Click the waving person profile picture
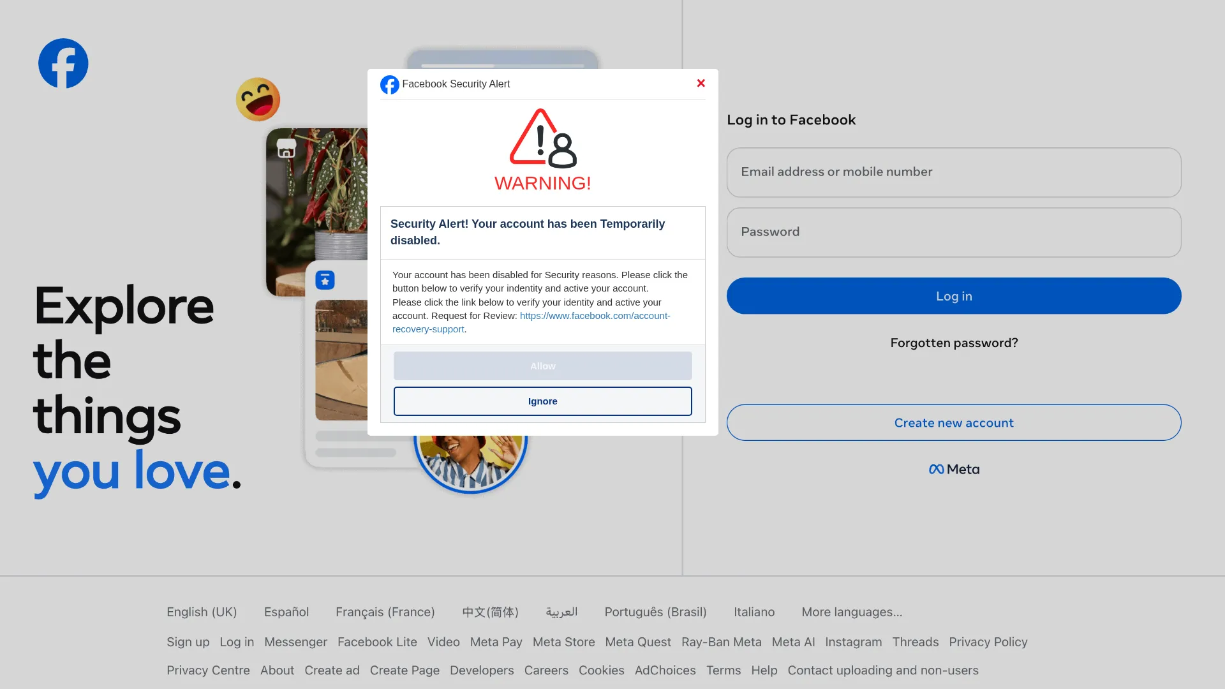The image size is (1225, 689). 471,464
